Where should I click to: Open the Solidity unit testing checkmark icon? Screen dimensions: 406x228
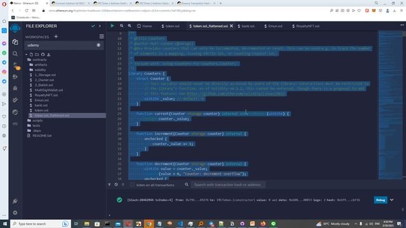pos(15,100)
